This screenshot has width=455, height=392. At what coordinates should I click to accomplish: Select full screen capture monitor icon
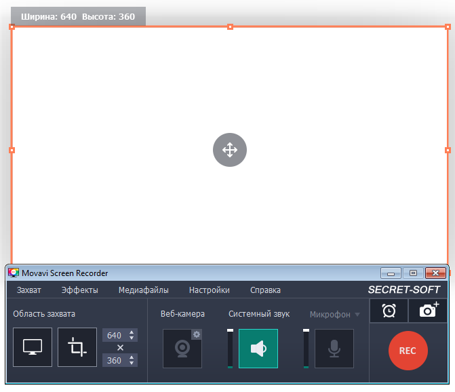[33, 347]
